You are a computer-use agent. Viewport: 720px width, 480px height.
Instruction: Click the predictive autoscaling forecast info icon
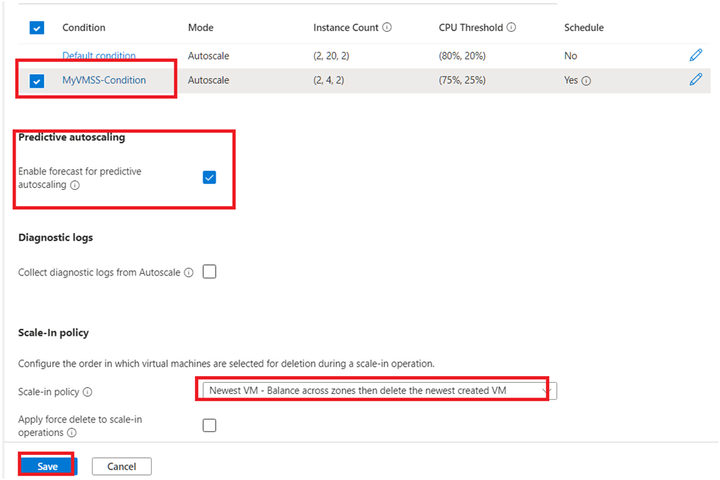[x=74, y=186]
